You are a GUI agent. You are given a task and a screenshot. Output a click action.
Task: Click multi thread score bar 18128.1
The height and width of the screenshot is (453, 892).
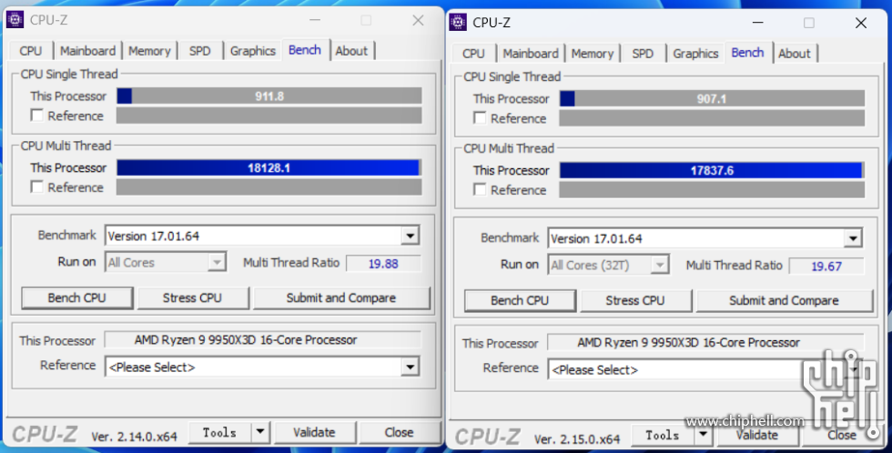click(269, 167)
